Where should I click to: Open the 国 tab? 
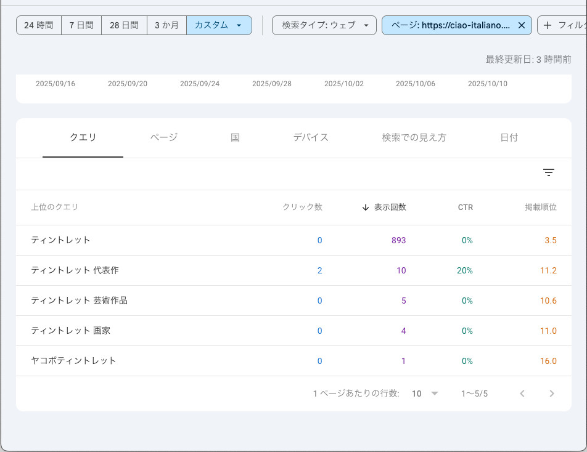(235, 137)
